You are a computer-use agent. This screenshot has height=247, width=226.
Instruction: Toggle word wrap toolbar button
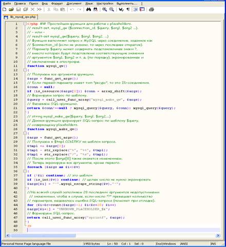[121, 9]
